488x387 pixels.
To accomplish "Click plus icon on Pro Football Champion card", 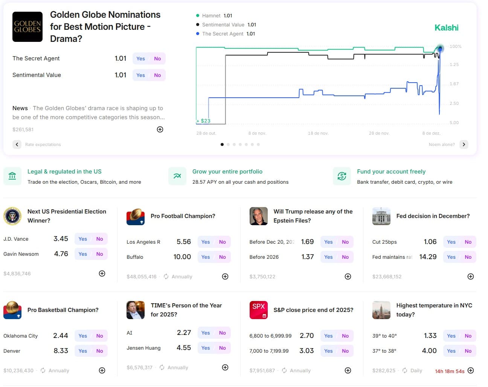I will 225,276.
